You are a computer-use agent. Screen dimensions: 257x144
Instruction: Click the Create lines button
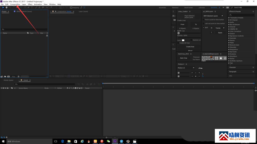[x=190, y=47]
